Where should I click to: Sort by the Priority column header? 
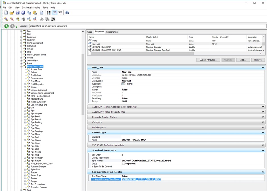(x=215, y=37)
